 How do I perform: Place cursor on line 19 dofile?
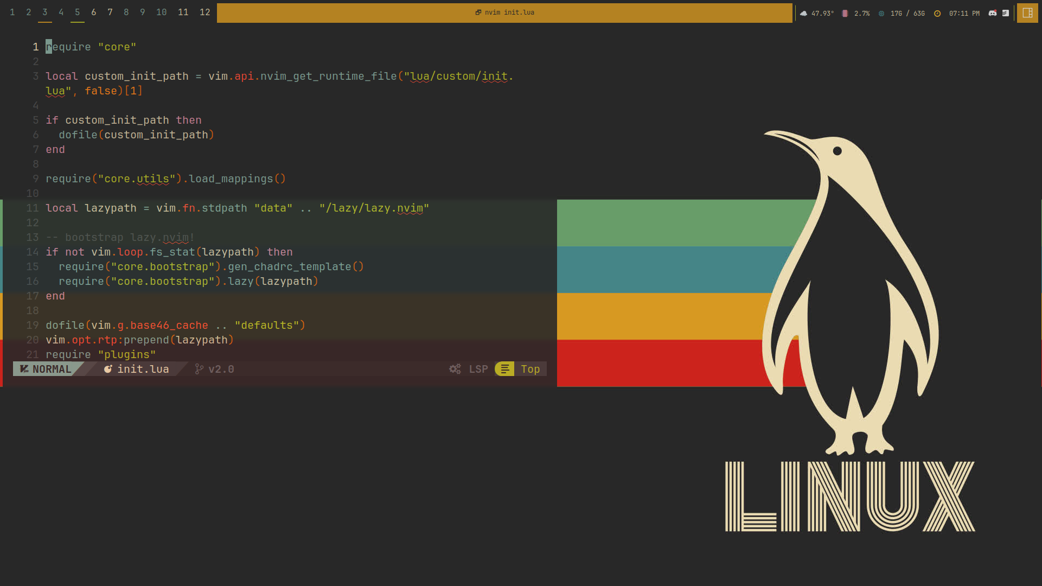[65, 325]
